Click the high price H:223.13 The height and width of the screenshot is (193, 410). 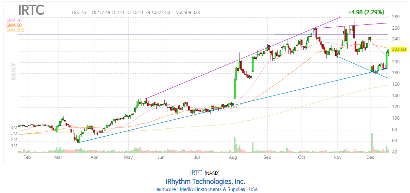pos(122,12)
